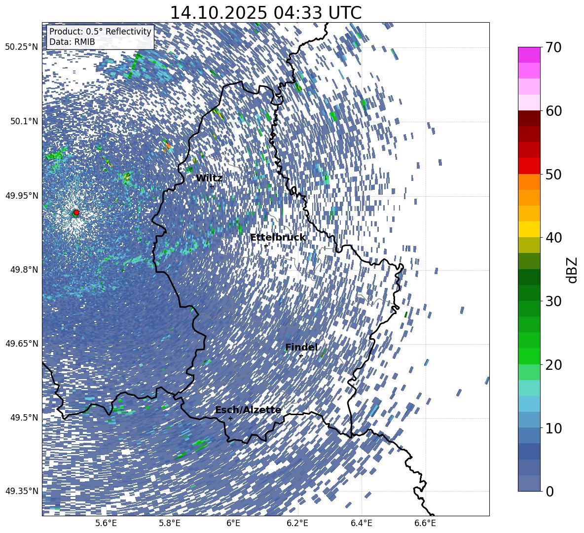584x533 pixels.
Task: Click the 5.6°E longitude label
Action: tap(106, 523)
